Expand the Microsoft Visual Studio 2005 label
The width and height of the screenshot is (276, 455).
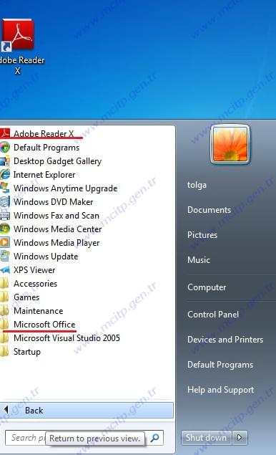tap(66, 338)
